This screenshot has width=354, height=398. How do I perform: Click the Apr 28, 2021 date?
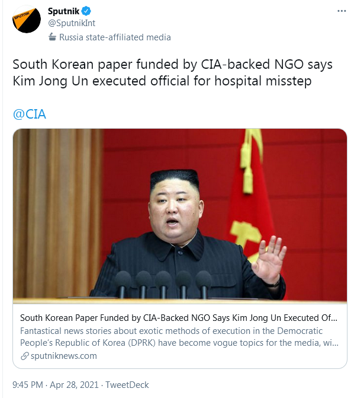click(74, 385)
